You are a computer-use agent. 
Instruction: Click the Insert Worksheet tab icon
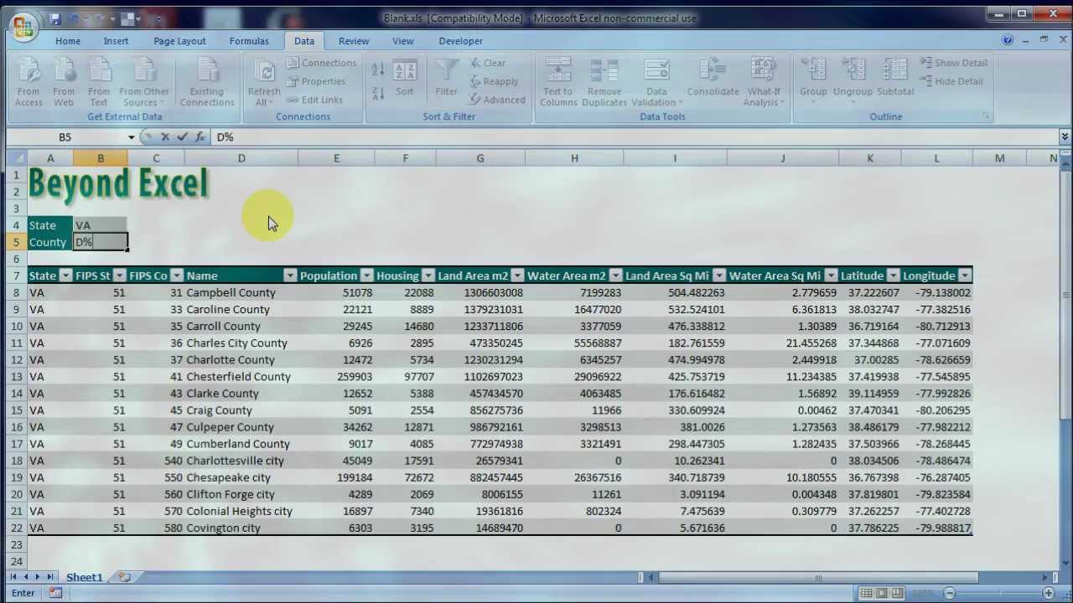coord(124,577)
